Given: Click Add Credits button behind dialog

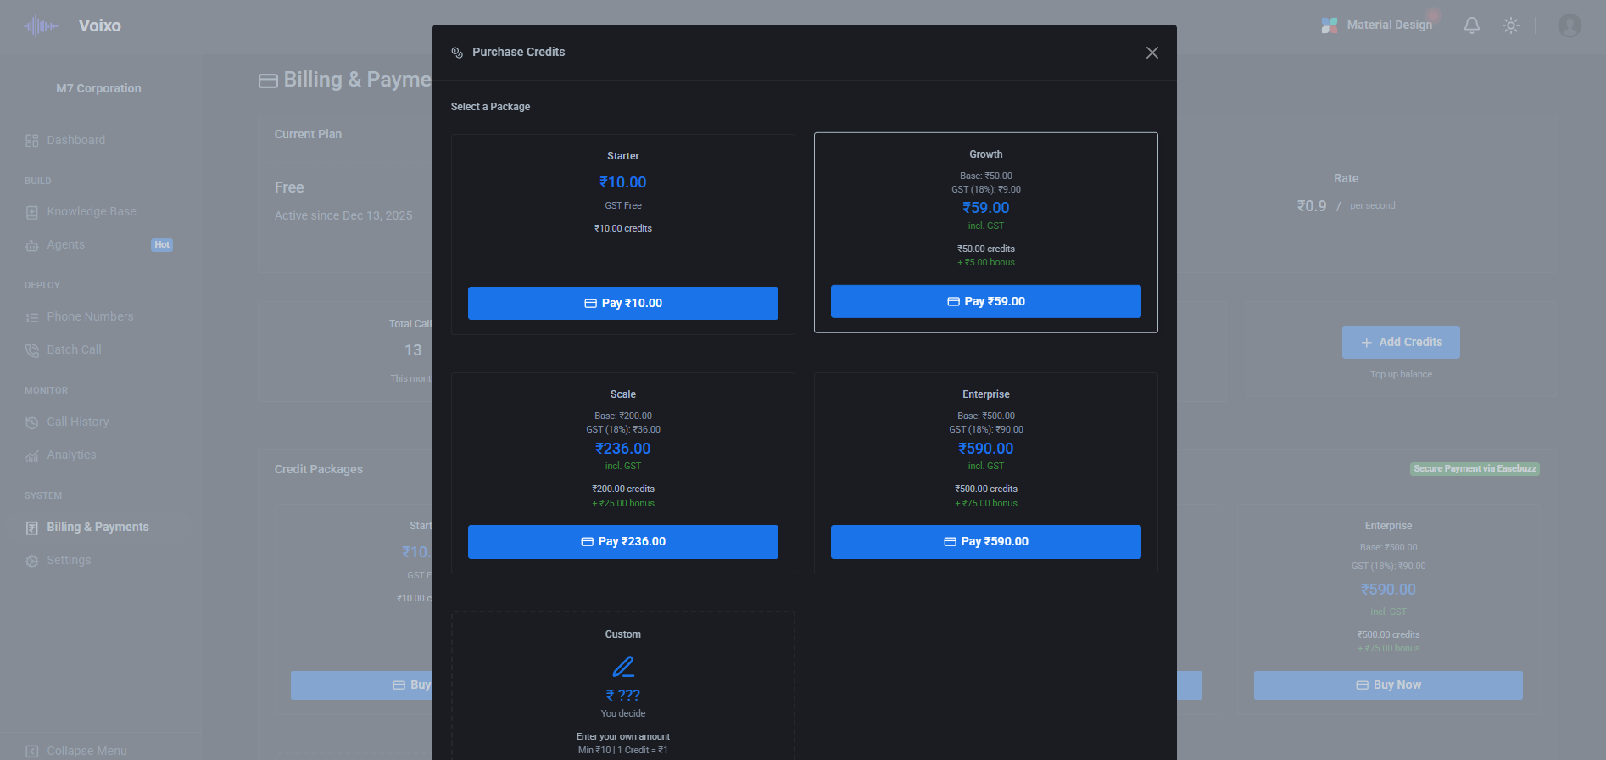Looking at the screenshot, I should pyautogui.click(x=1401, y=342).
